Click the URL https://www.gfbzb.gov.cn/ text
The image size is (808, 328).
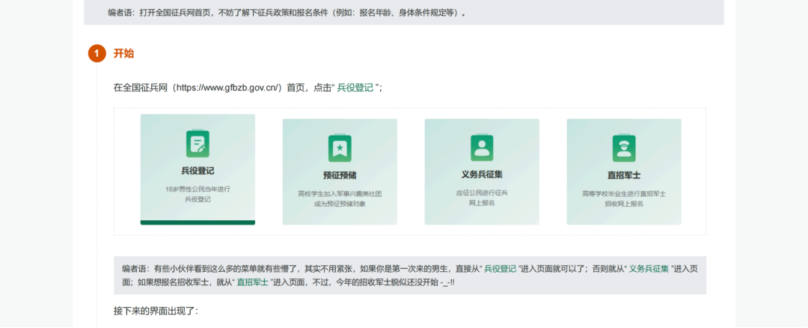coord(227,88)
